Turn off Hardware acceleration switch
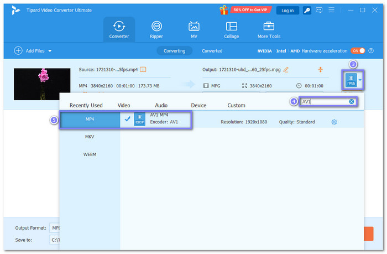Viewport: 387px width, 254px height. (x=357, y=51)
